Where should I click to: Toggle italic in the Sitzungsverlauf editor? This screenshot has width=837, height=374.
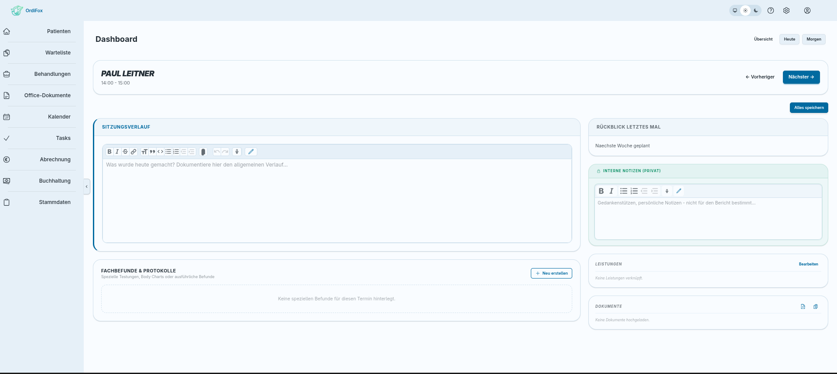coord(117,152)
